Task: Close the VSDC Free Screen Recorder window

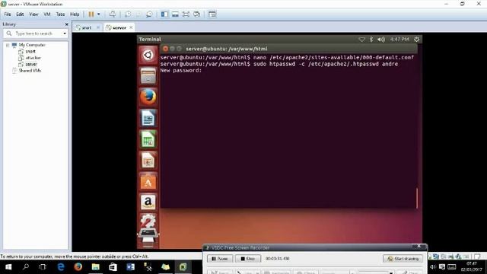Action: click(419, 246)
